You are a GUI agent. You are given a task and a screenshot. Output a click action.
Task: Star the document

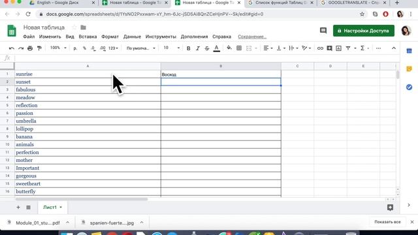[x=74, y=27]
